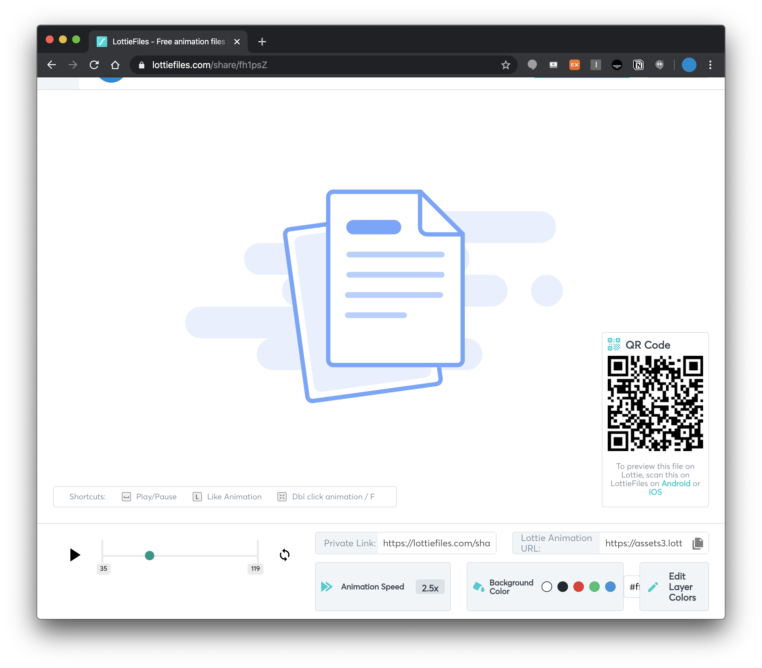The height and width of the screenshot is (668, 762).
Task: Click the document animation preview
Action: pyautogui.click(x=374, y=296)
